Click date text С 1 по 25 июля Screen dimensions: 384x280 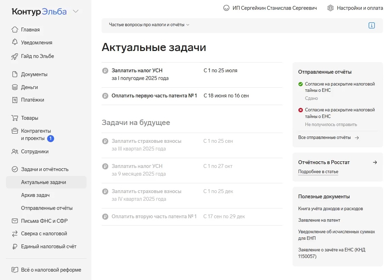click(220, 71)
